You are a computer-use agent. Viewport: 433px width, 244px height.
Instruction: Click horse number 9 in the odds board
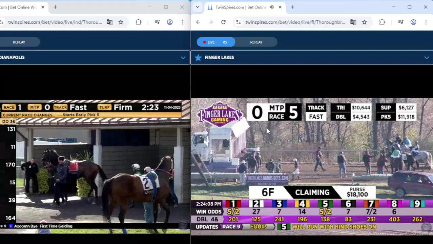(x=417, y=204)
